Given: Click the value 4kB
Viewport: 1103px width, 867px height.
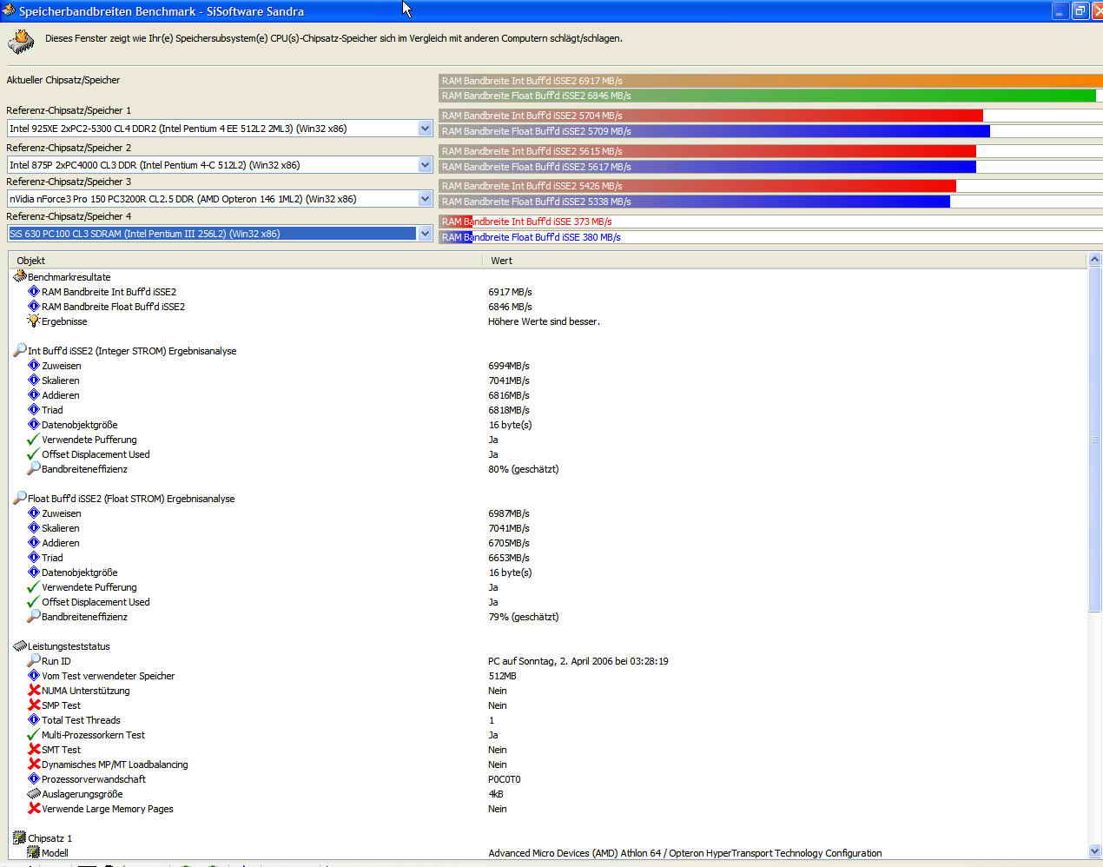Looking at the screenshot, I should click(x=496, y=794).
